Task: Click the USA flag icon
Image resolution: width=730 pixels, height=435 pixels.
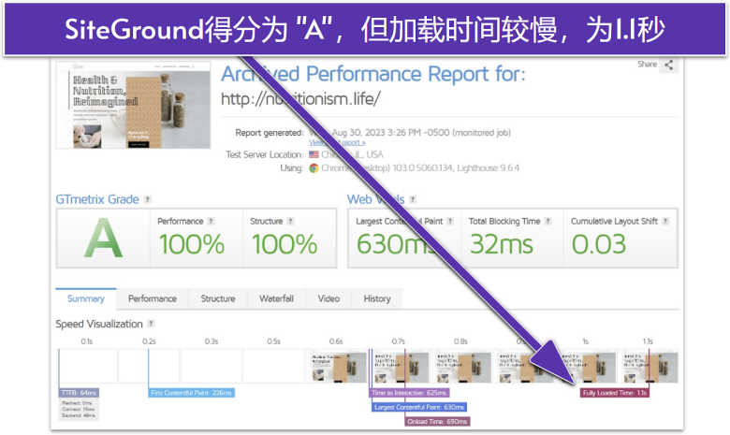Action: click(314, 154)
